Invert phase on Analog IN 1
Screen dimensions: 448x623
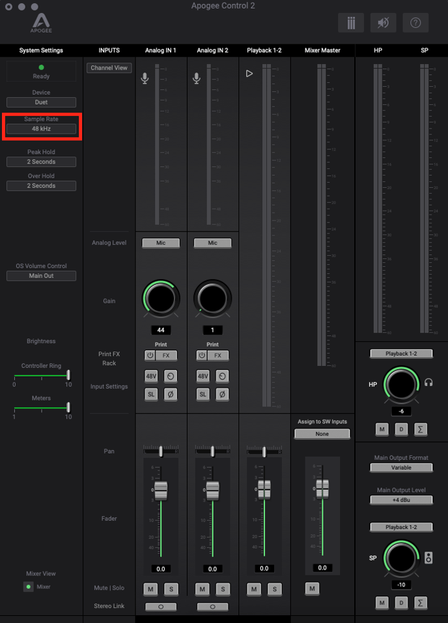point(171,394)
